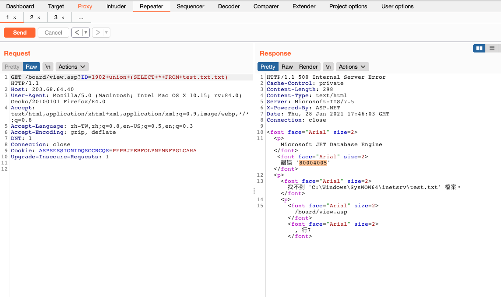Switch Response view to Pretty

tap(268, 66)
